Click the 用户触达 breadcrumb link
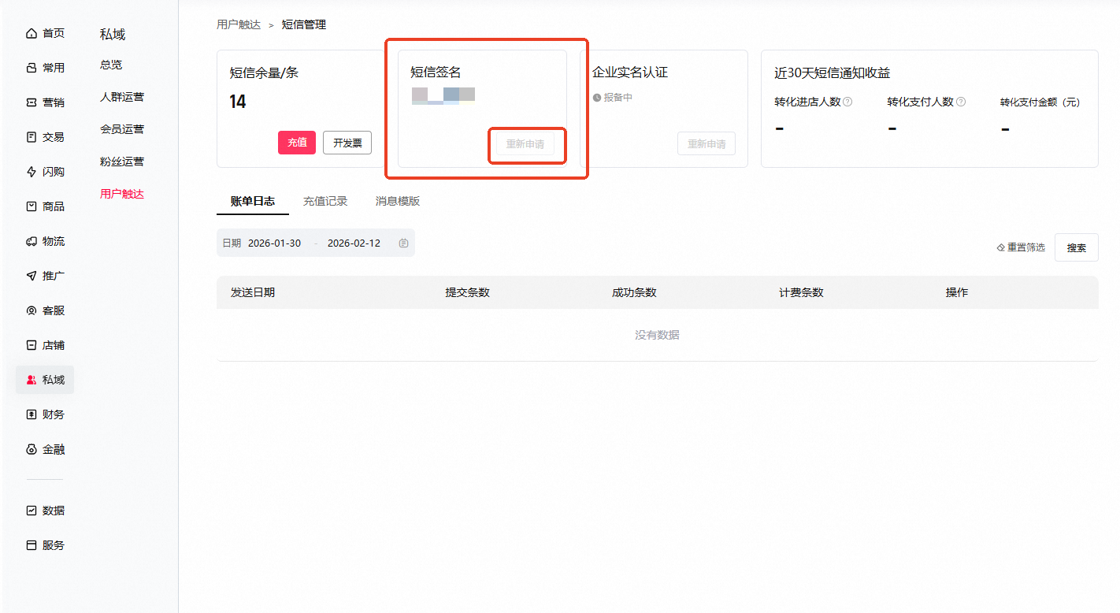This screenshot has width=1120, height=613. tap(239, 24)
